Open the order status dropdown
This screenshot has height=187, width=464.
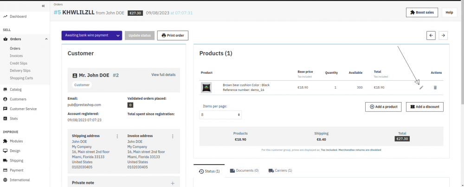(x=91, y=35)
